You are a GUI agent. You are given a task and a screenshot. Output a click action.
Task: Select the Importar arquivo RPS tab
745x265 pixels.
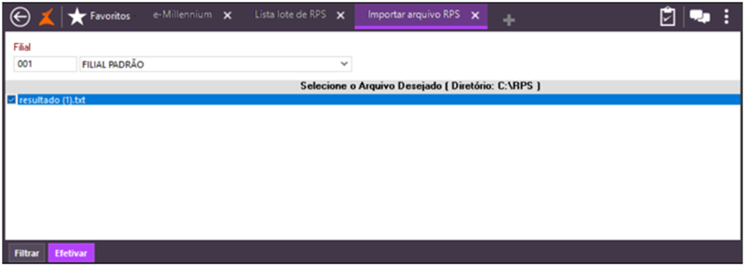tap(414, 14)
